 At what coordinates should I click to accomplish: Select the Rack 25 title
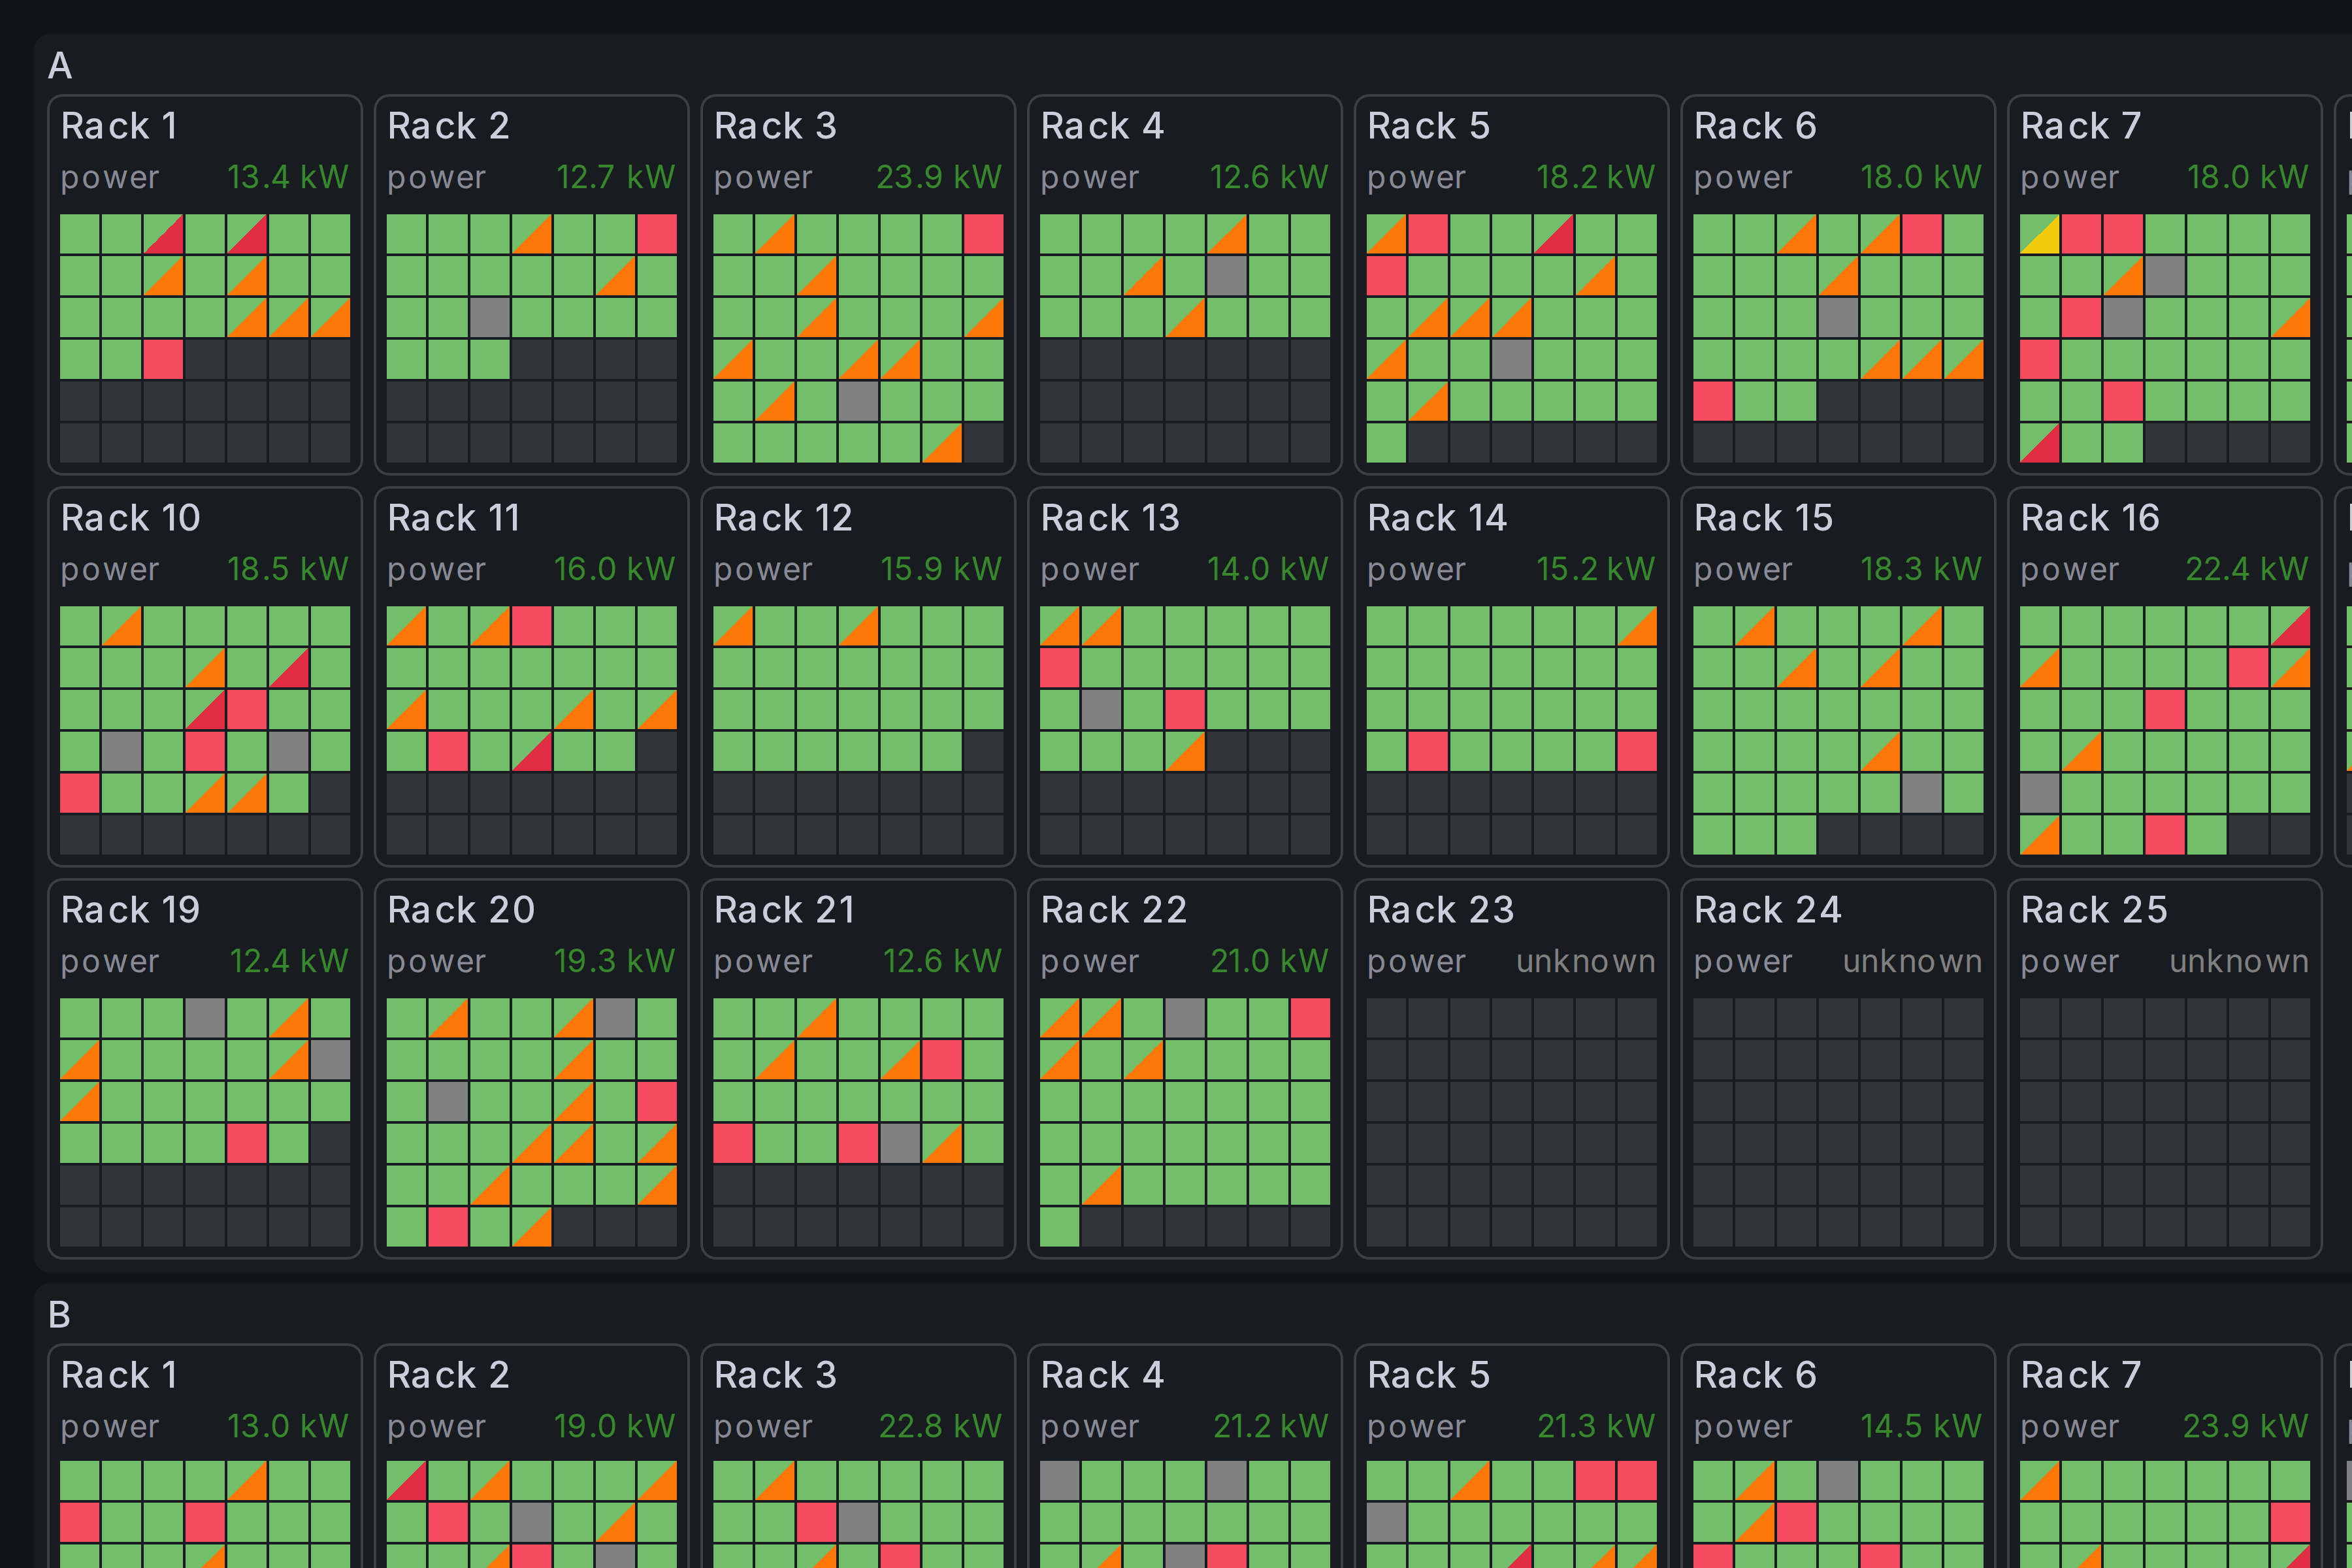click(2095, 910)
